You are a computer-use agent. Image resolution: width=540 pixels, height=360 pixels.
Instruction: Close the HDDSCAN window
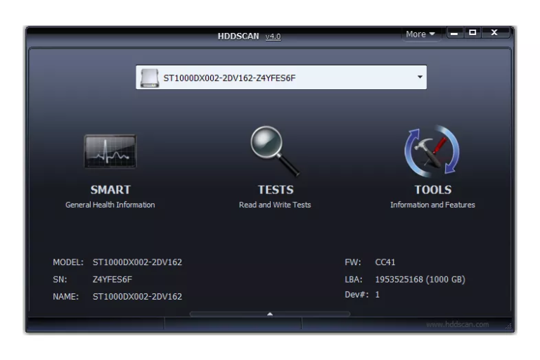(495, 33)
